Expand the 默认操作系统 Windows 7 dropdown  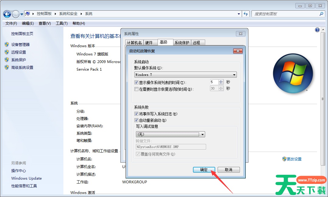tap(185, 75)
